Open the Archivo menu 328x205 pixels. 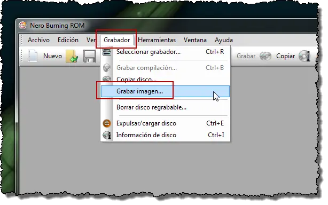click(x=38, y=40)
